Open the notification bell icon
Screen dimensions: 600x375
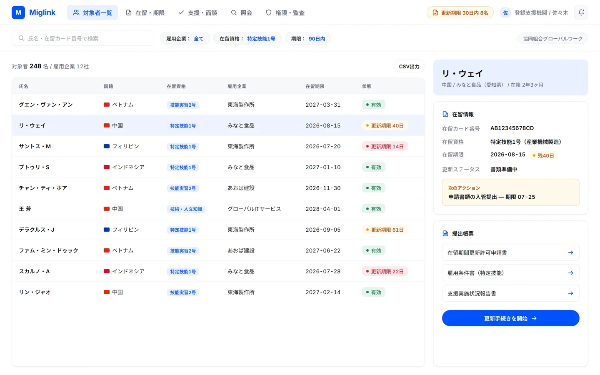[x=581, y=12]
